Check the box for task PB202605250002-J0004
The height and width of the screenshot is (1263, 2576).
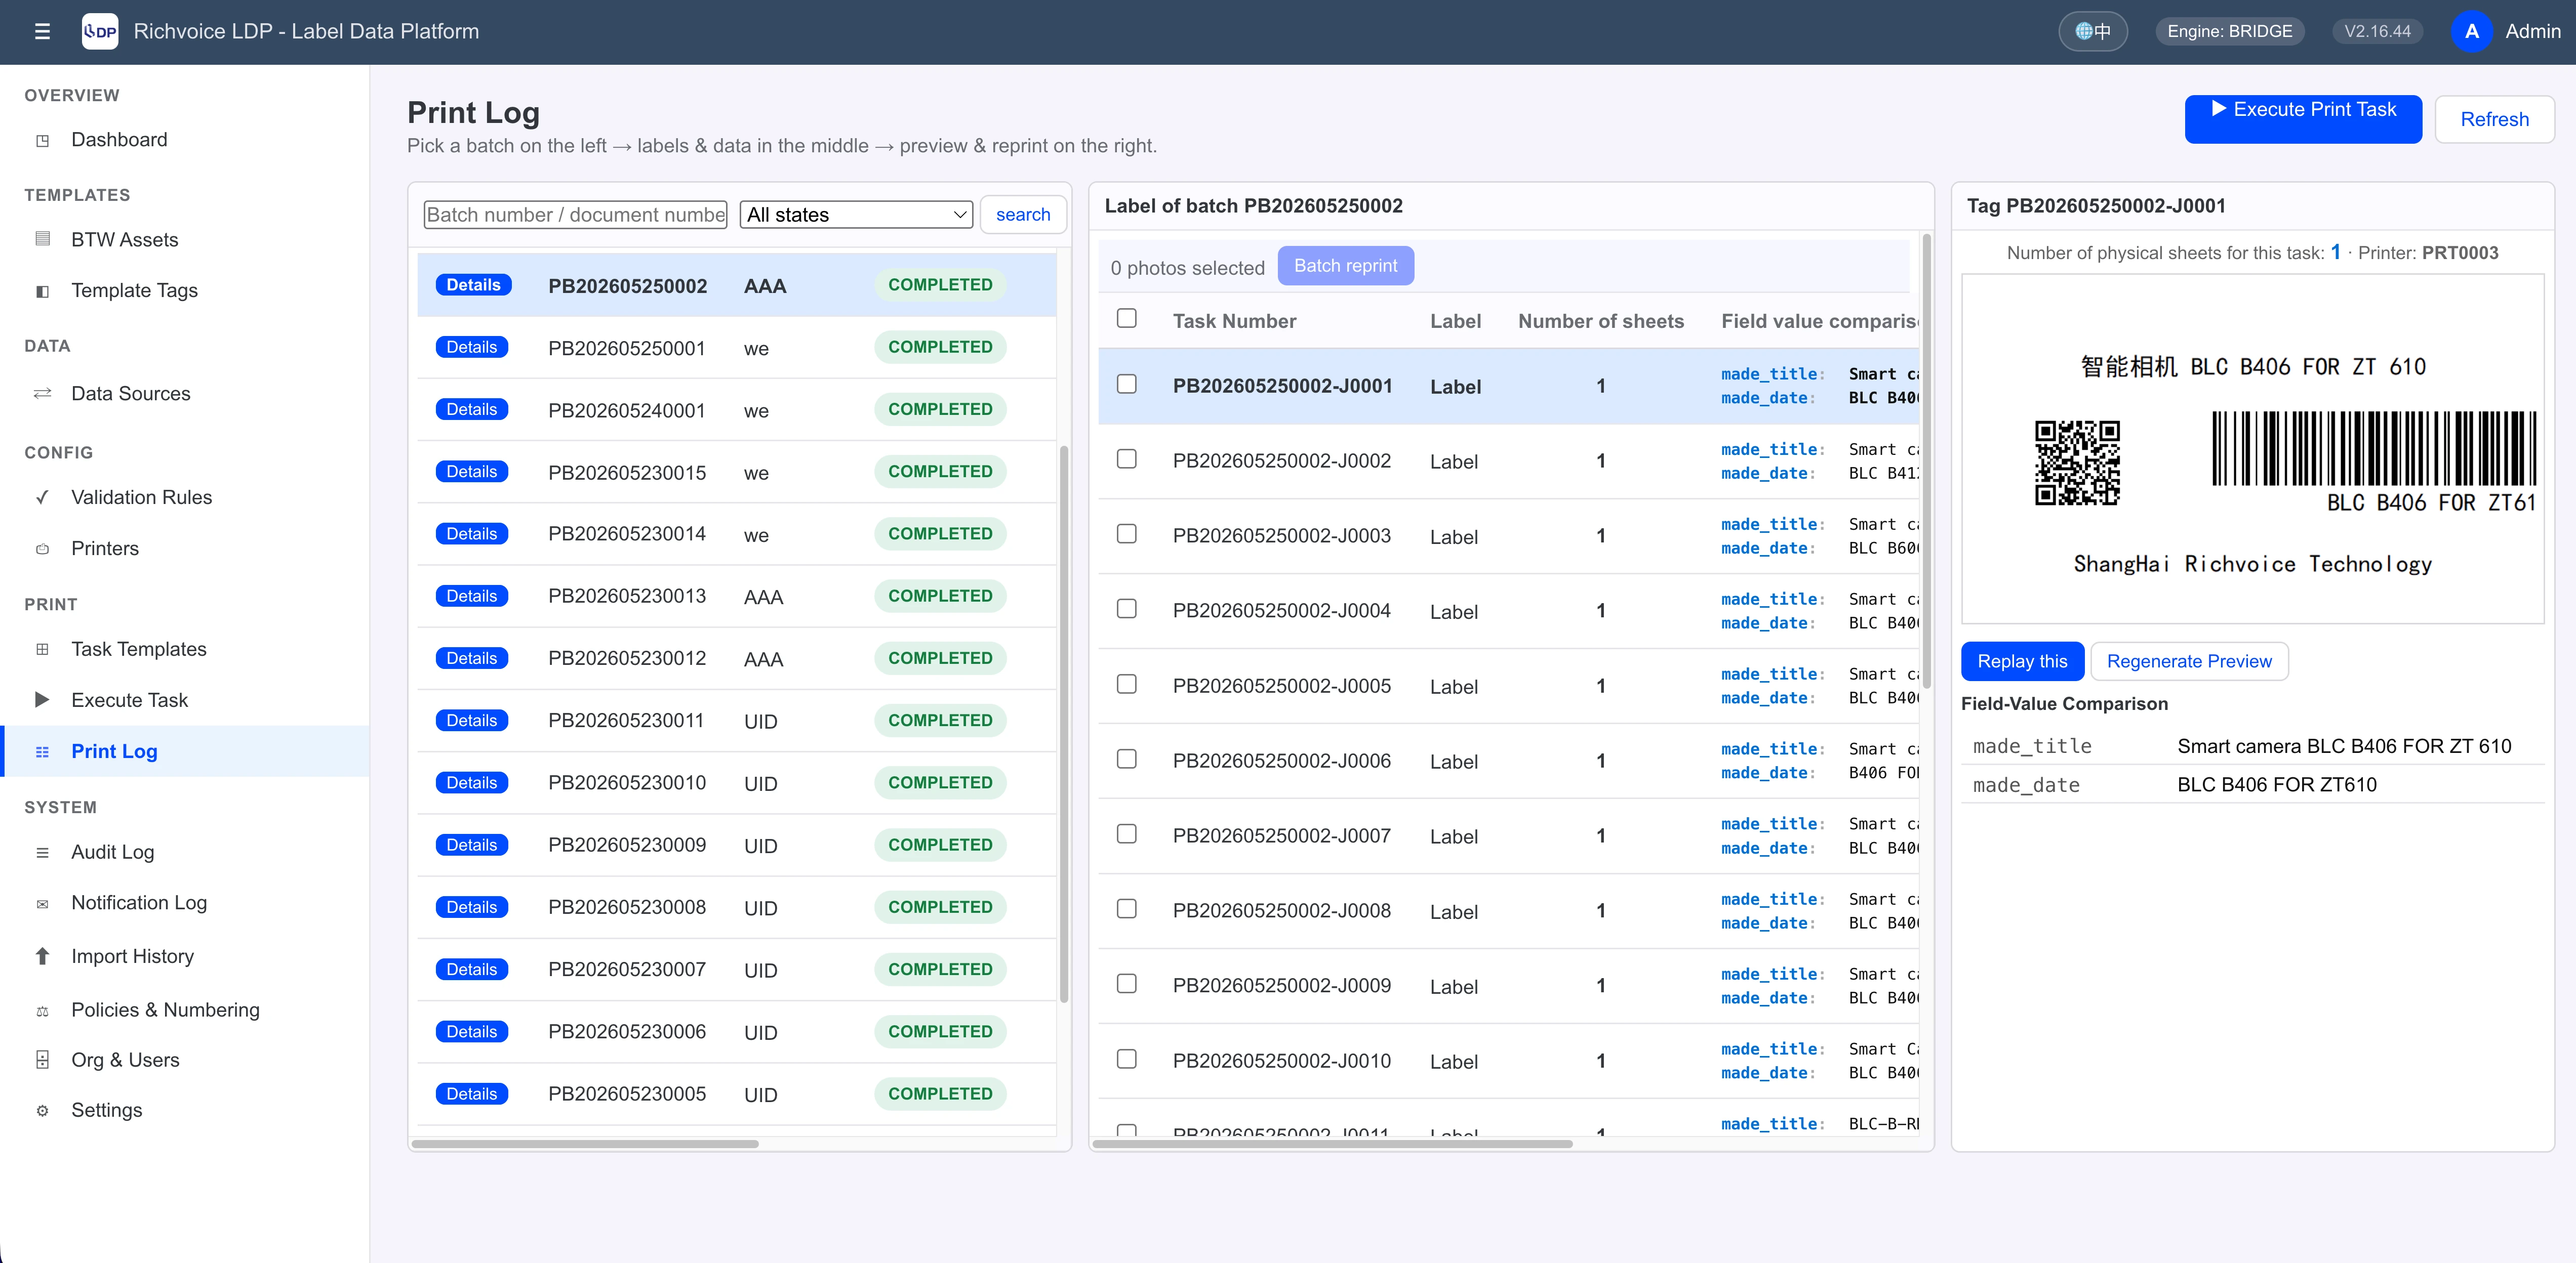pyautogui.click(x=1127, y=610)
